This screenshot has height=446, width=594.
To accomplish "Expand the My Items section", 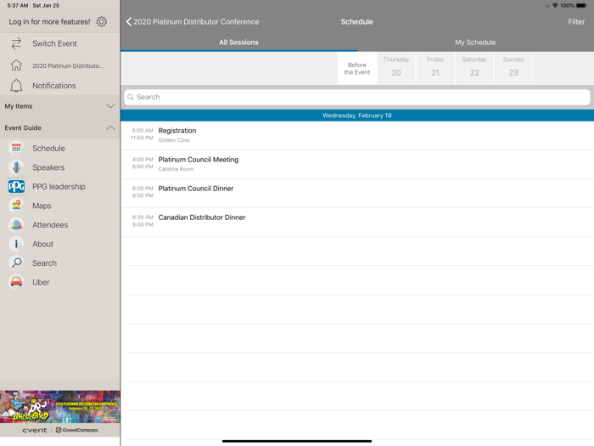I will [60, 106].
